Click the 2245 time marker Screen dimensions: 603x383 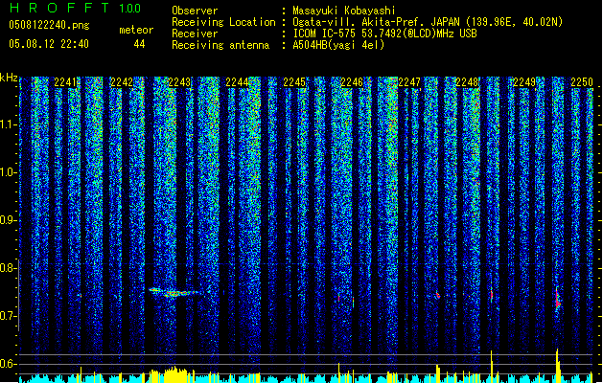(x=294, y=82)
